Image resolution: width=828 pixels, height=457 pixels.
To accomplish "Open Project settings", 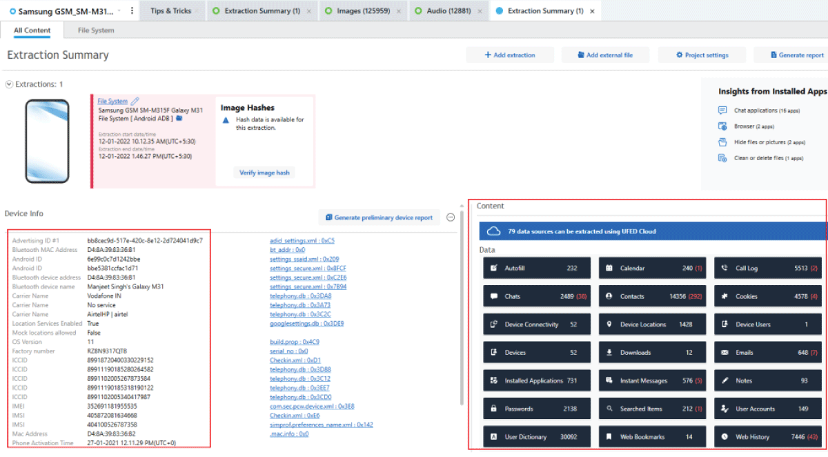I will tap(702, 55).
